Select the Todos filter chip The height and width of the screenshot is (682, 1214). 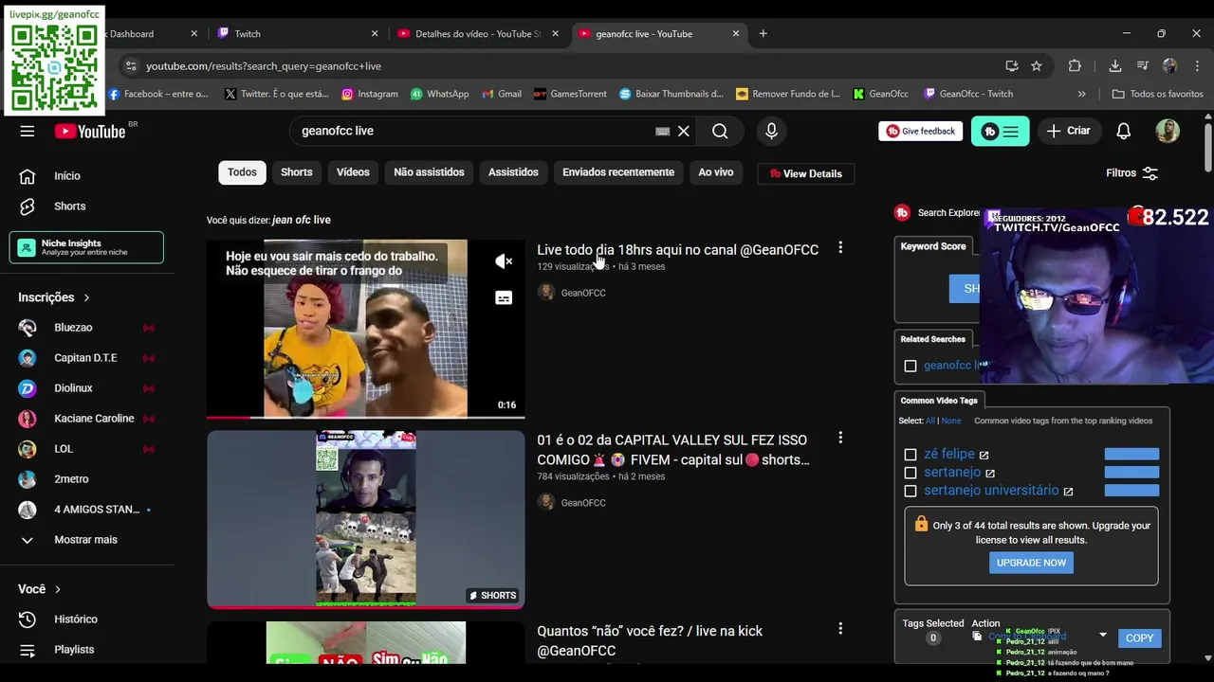tap(242, 171)
